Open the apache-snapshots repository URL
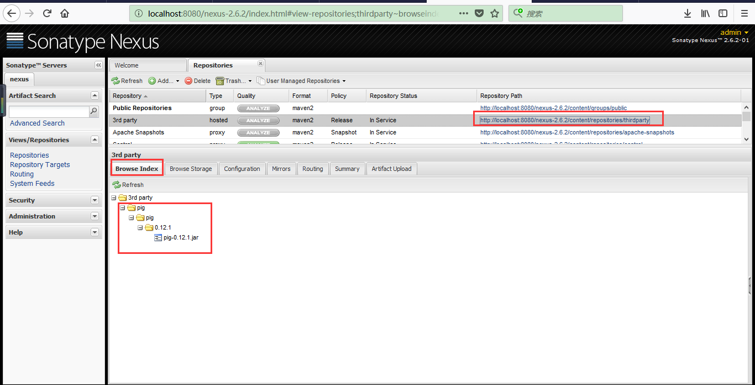755x385 pixels. point(577,132)
